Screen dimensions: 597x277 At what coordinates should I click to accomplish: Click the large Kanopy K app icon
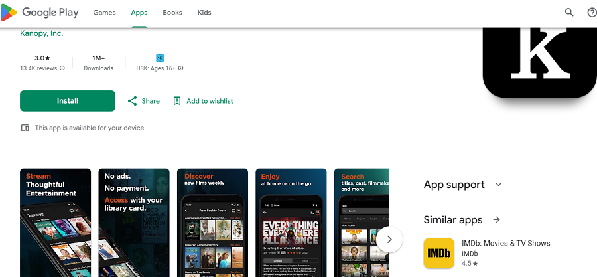click(x=540, y=63)
